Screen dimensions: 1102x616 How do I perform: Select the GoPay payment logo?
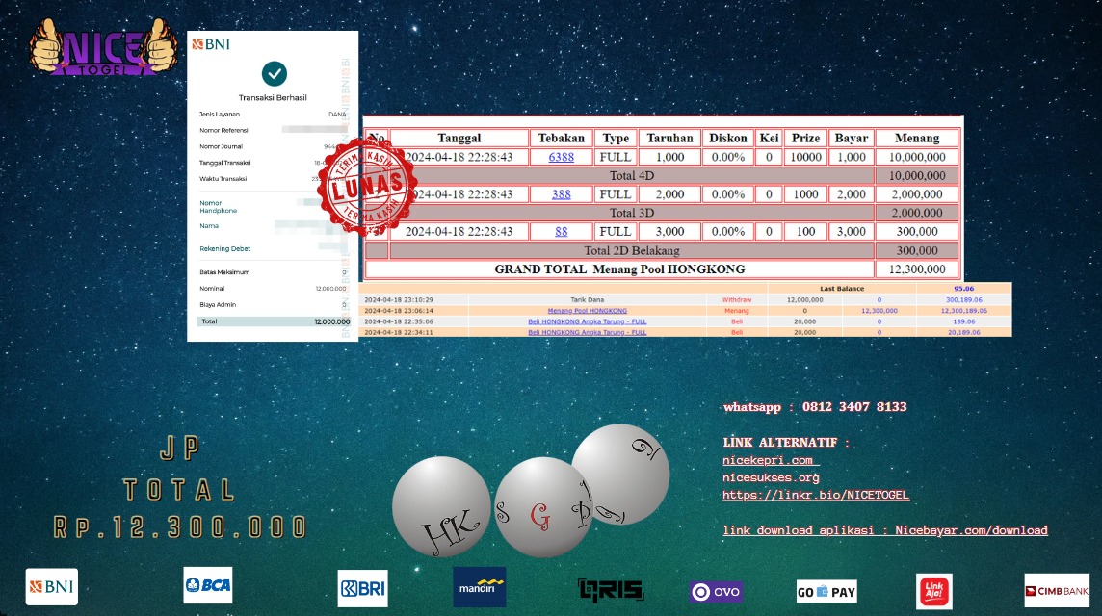click(826, 591)
